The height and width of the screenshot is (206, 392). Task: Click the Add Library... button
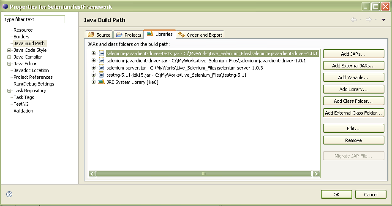click(354, 89)
